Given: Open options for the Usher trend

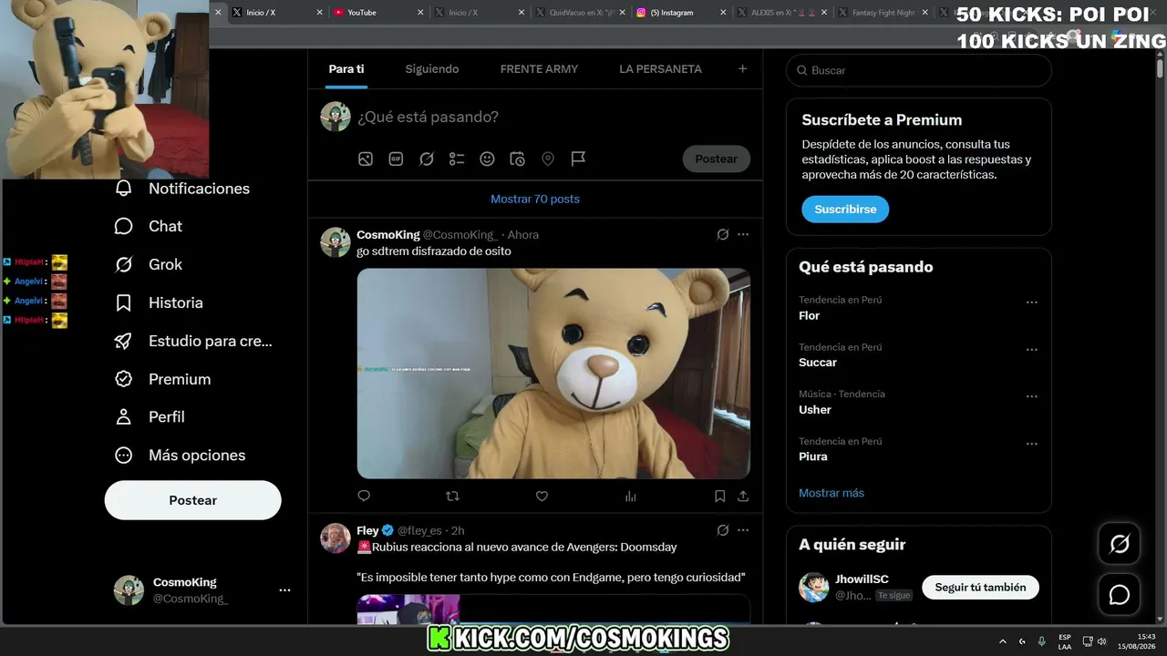Looking at the screenshot, I should tap(1031, 397).
